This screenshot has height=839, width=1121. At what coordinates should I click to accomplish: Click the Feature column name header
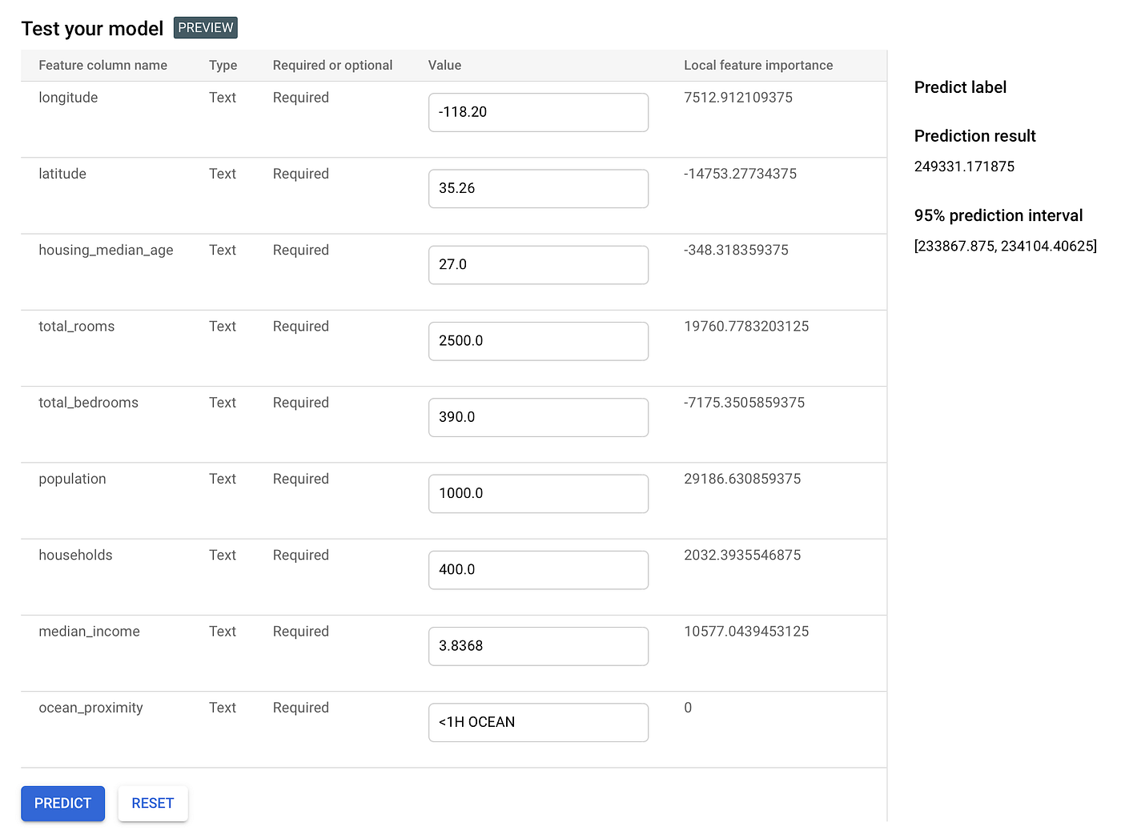(102, 65)
